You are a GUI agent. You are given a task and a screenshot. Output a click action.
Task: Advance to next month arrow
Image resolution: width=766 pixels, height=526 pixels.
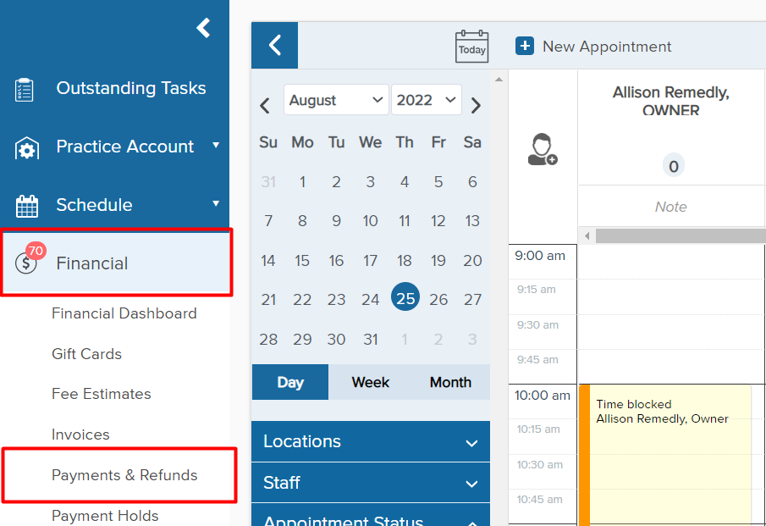coord(476,105)
